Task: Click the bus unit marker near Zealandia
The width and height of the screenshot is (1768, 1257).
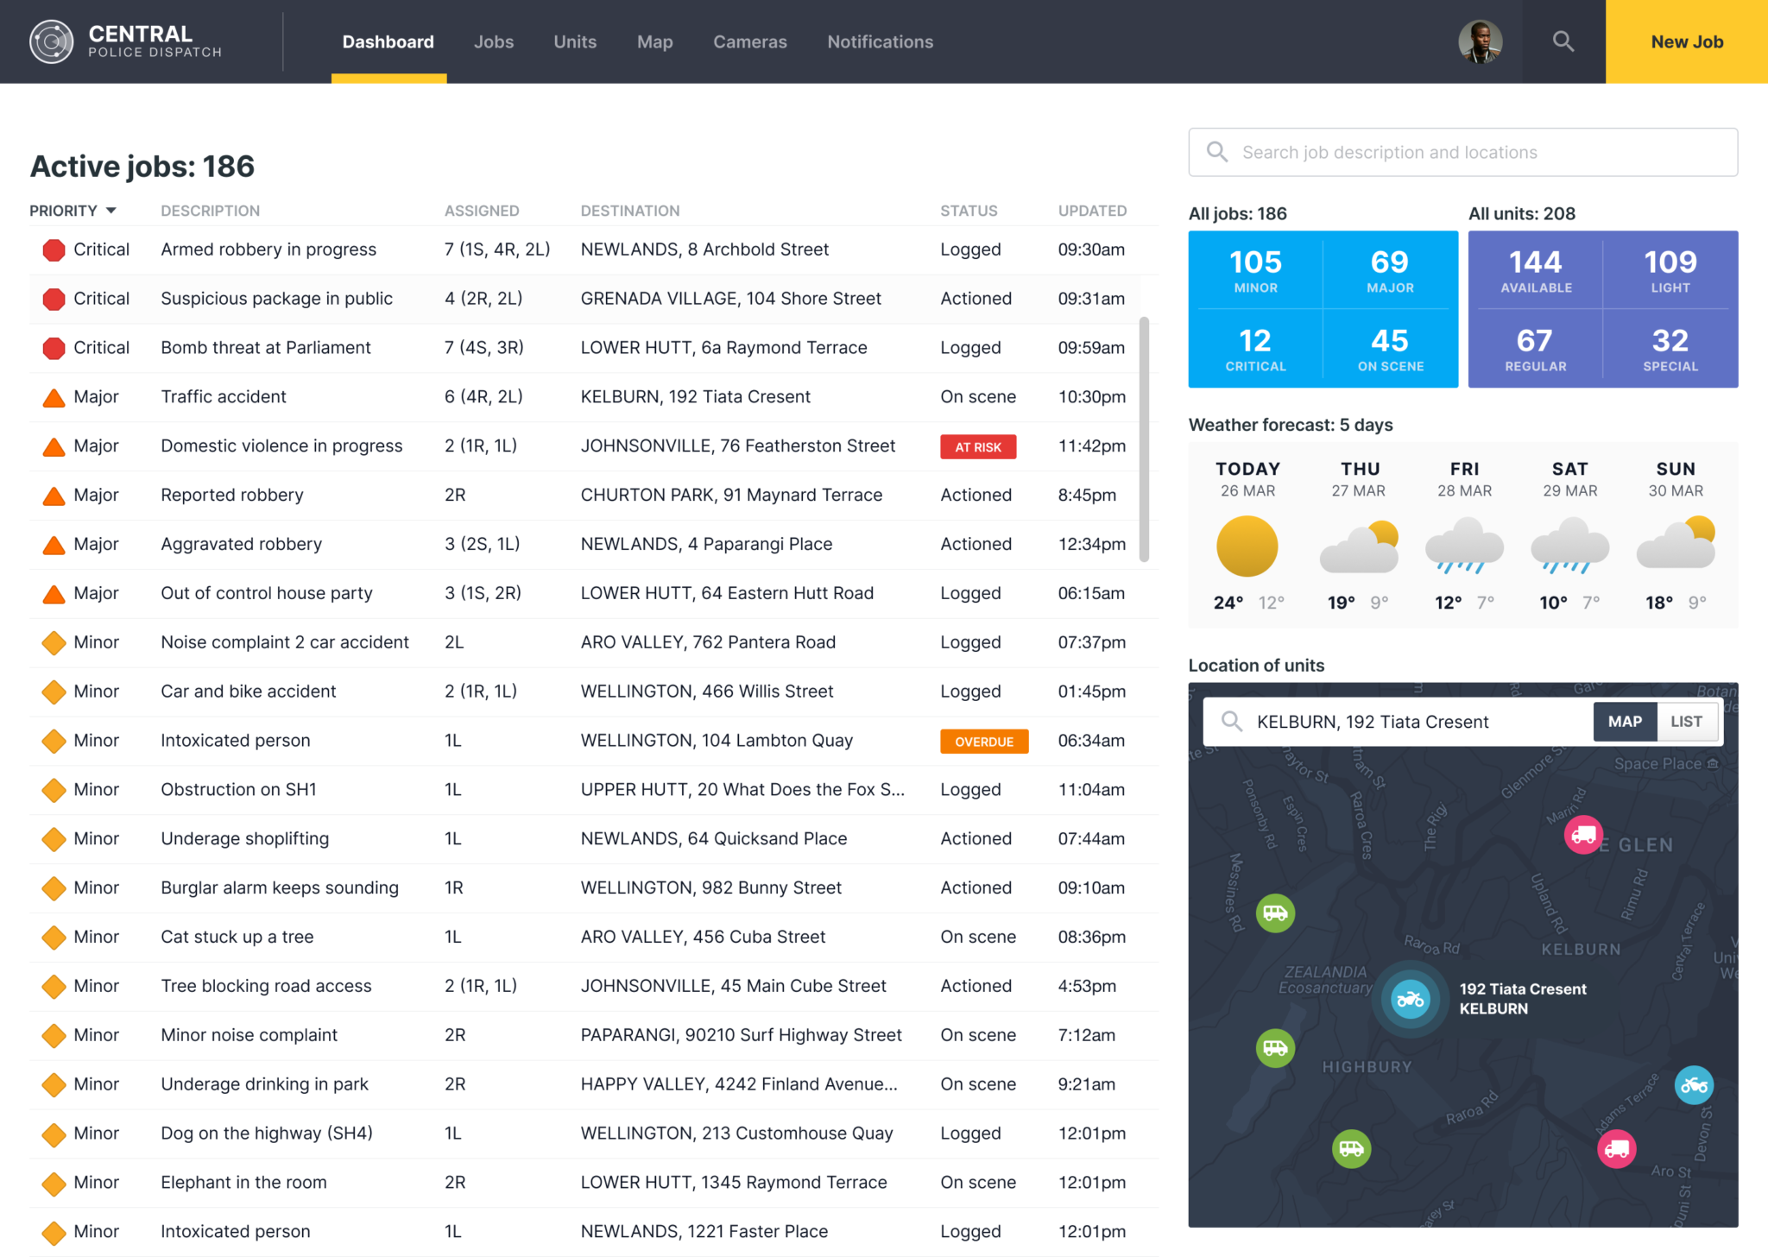Action: [x=1274, y=913]
